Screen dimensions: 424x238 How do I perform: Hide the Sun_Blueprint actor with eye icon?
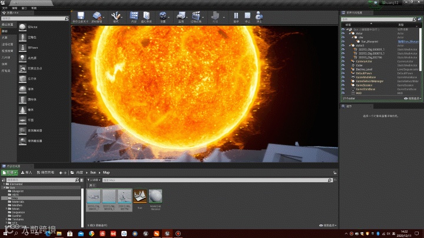click(x=343, y=41)
